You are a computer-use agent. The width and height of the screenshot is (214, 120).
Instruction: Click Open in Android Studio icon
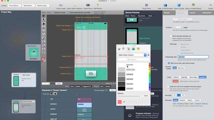(193, 5)
